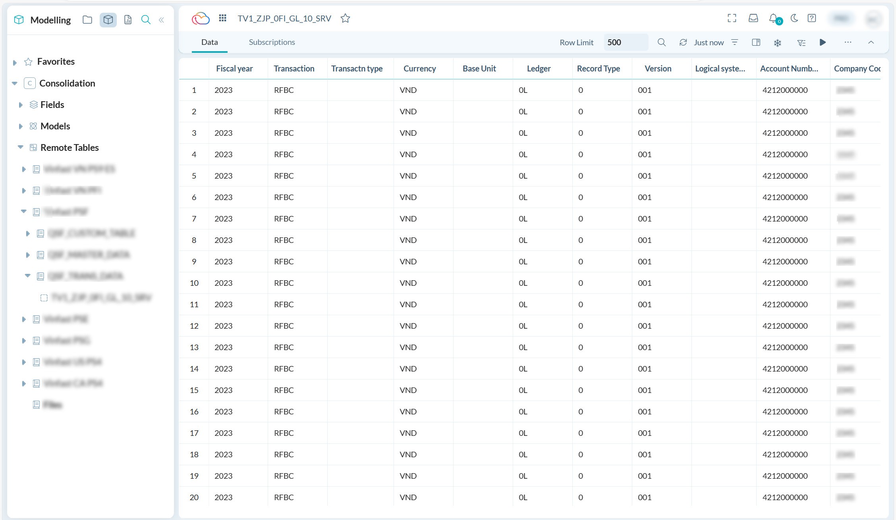Open the search icon on the data toolbar
Screen dimensions: 896x520
(662, 42)
